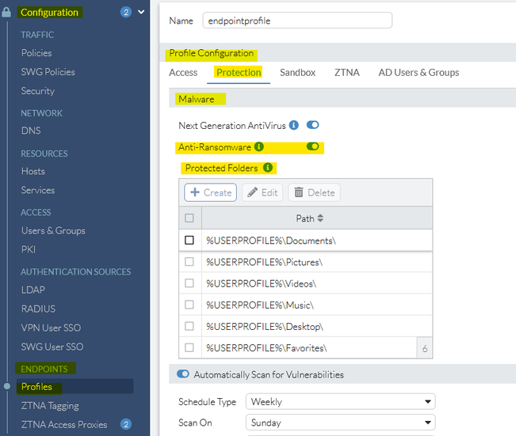
Task: Open the Schedule Type dropdown
Action: tap(340, 402)
